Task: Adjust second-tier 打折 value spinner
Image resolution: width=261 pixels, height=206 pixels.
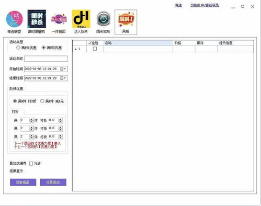Action: 60,129
